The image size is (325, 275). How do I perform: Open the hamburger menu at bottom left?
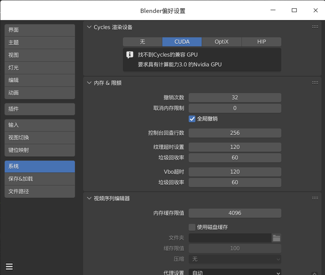pyautogui.click(x=9, y=267)
